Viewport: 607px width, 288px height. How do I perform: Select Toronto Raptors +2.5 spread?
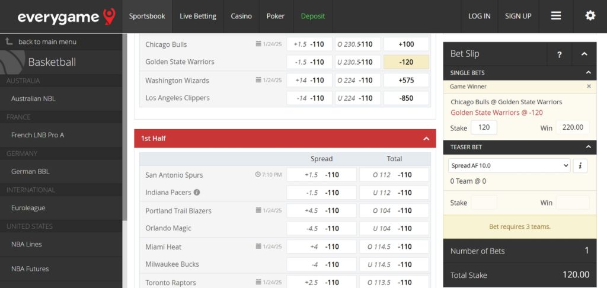pyautogui.click(x=321, y=282)
